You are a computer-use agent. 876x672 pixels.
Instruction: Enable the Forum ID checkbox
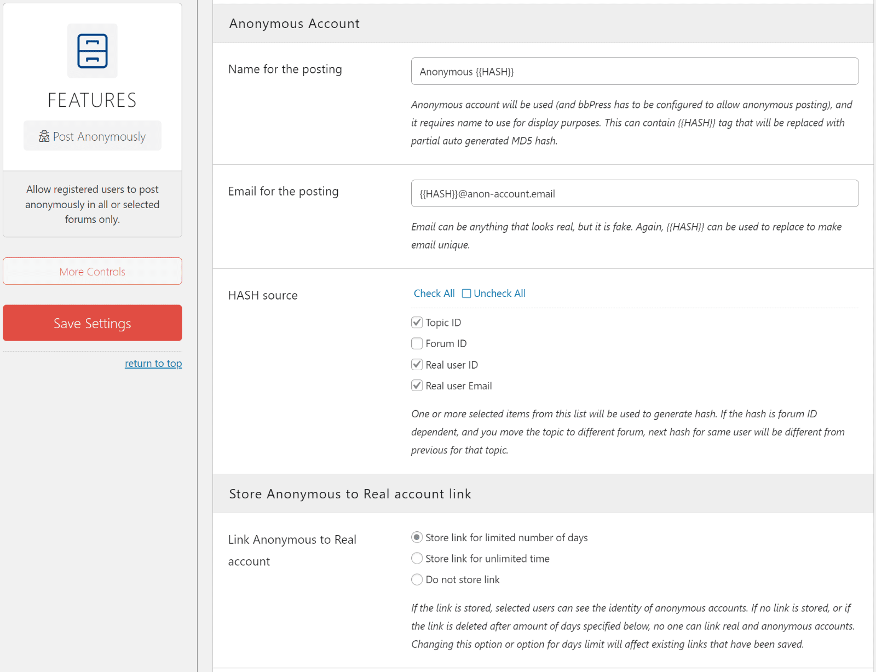[x=417, y=343]
